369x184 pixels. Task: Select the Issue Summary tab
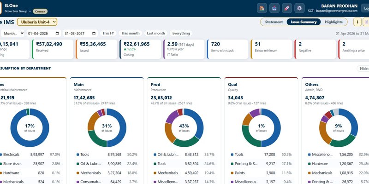(304, 22)
